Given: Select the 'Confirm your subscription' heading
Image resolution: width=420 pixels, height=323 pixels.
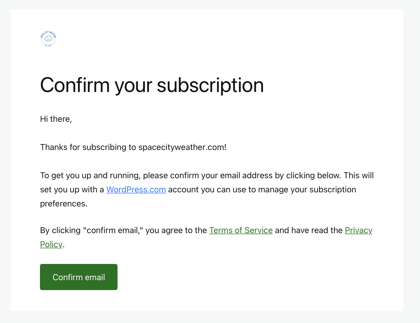Looking at the screenshot, I should point(152,85).
